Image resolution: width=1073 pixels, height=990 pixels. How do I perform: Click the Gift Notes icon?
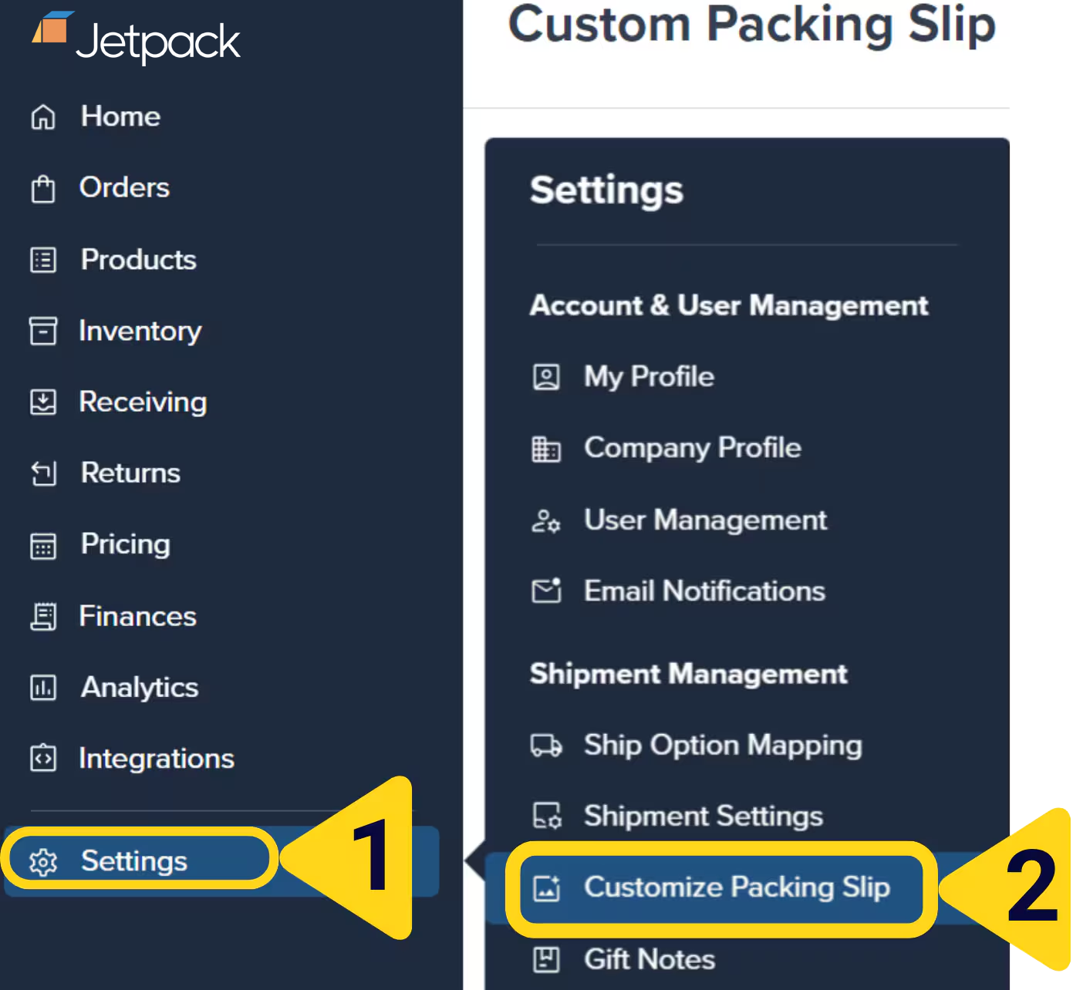tap(547, 960)
